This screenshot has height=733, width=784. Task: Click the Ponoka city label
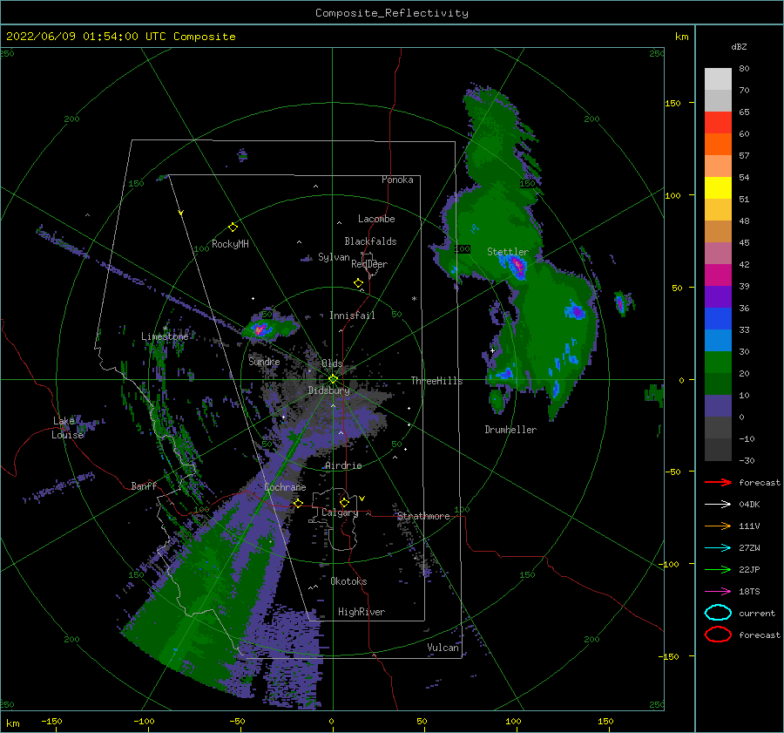pos(397,180)
